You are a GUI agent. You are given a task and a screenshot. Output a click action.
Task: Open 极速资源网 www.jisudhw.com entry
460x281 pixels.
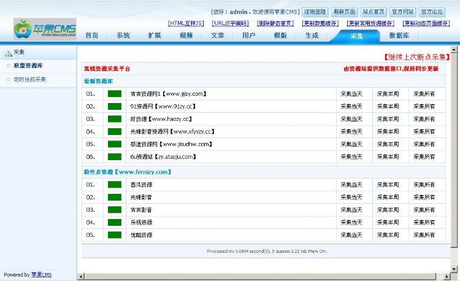point(171,144)
